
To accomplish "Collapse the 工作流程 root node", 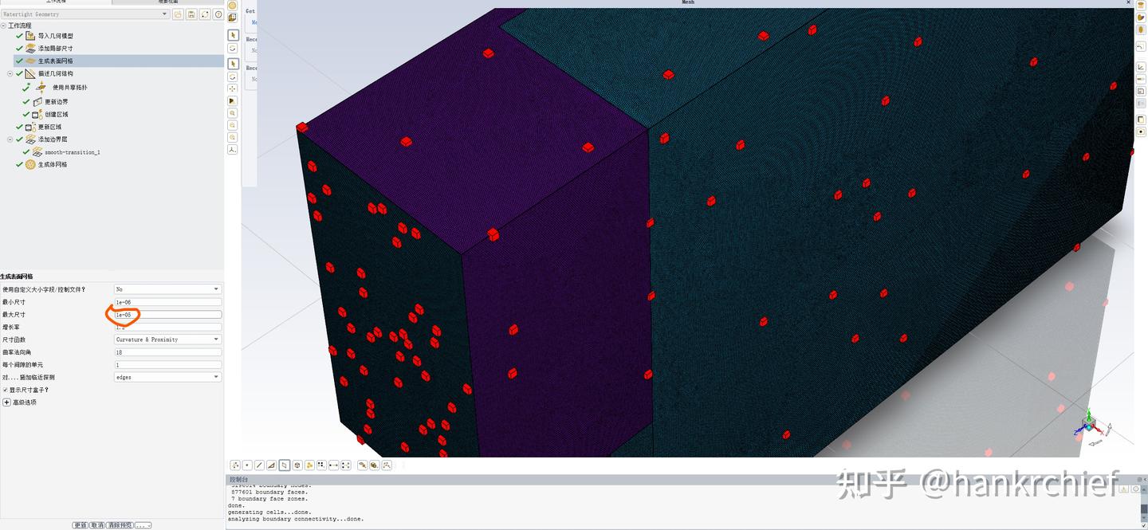I will tap(3, 26).
